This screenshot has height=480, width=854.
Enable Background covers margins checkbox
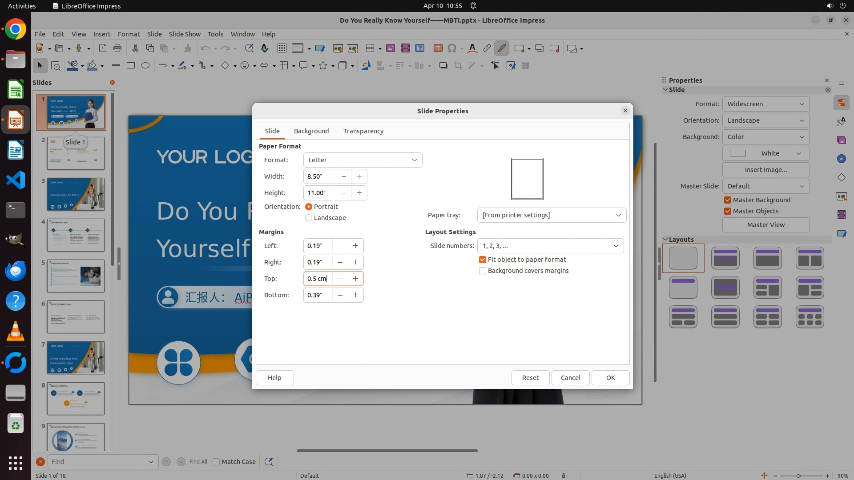[x=483, y=271]
